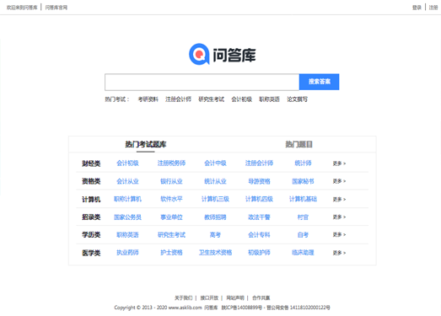Switch to the 热门考试题库 tab
The width and height of the screenshot is (441, 316).
pyautogui.click(x=146, y=144)
